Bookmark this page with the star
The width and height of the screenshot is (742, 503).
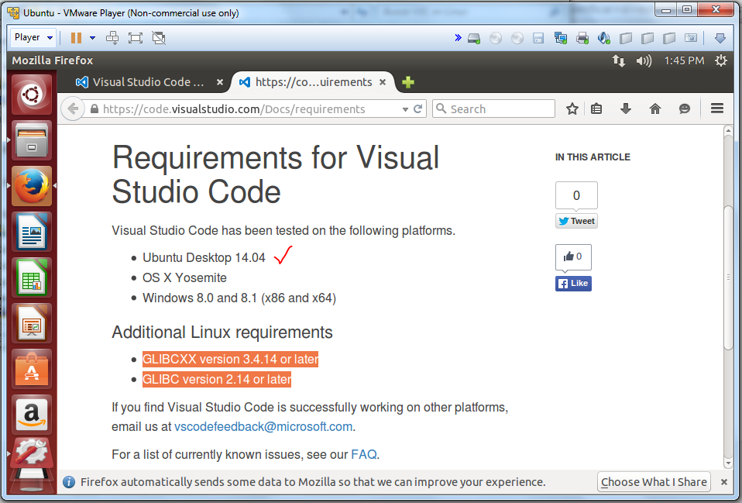pos(572,109)
